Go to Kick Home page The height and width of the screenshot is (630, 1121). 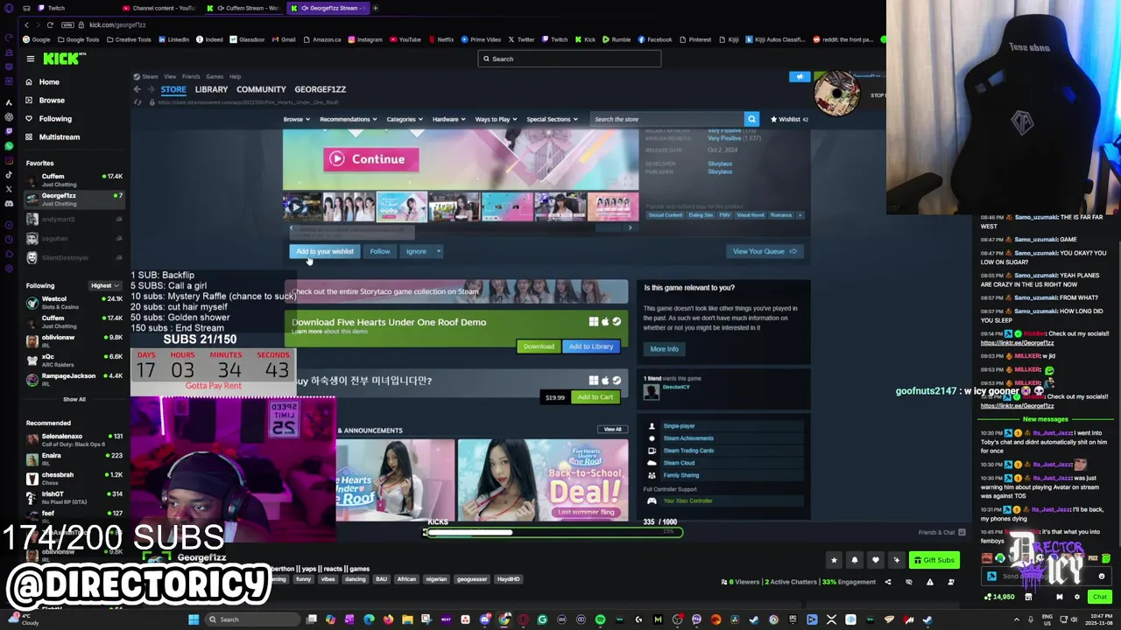pos(49,82)
